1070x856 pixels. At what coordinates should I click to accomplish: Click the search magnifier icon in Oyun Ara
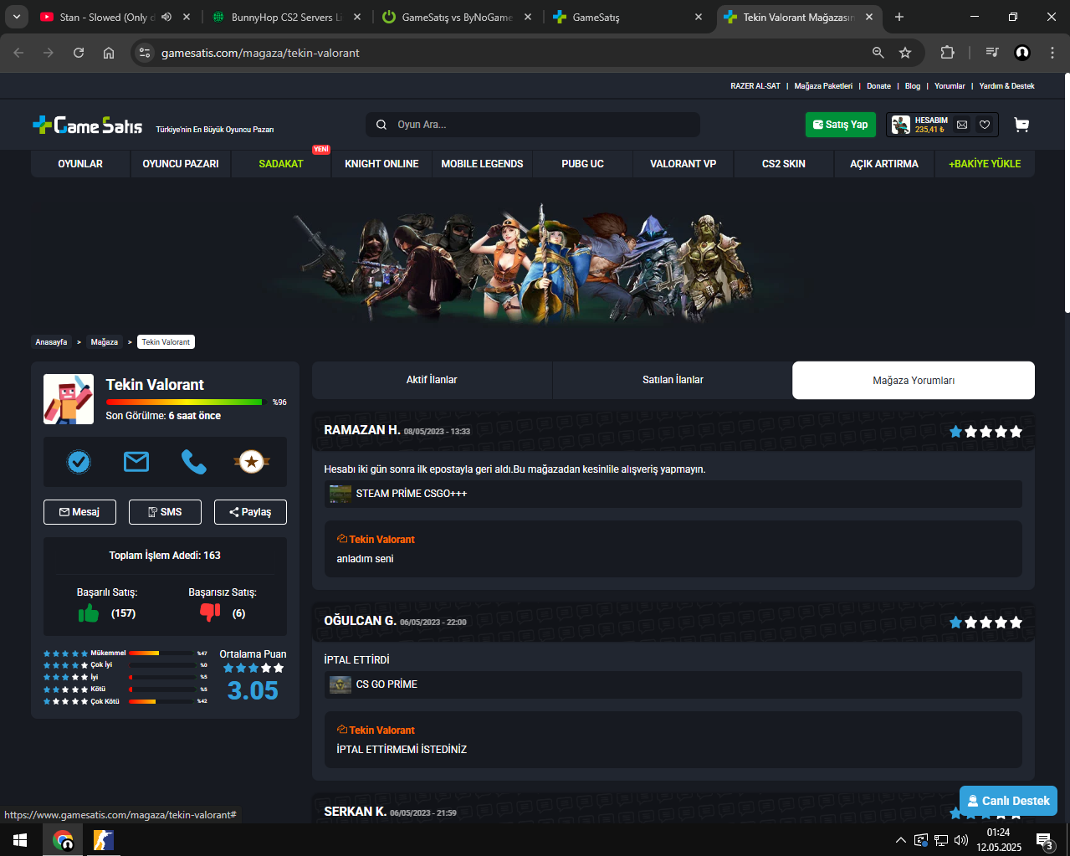point(381,125)
